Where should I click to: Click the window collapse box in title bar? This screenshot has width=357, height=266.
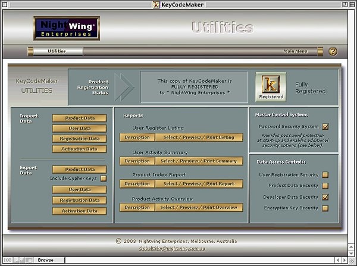pyautogui.click(x=352, y=5)
